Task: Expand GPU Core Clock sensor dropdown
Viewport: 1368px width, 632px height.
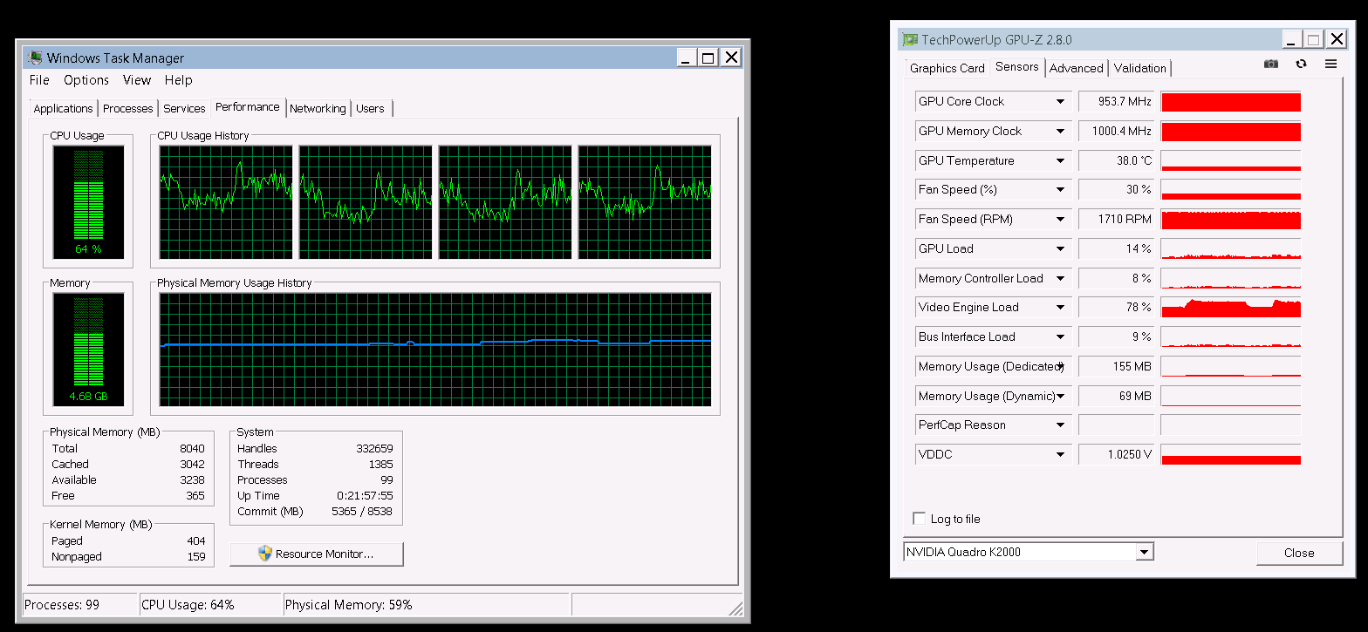Action: (1060, 102)
